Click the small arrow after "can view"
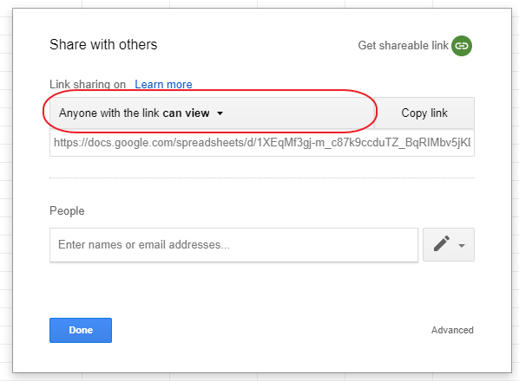 220,113
